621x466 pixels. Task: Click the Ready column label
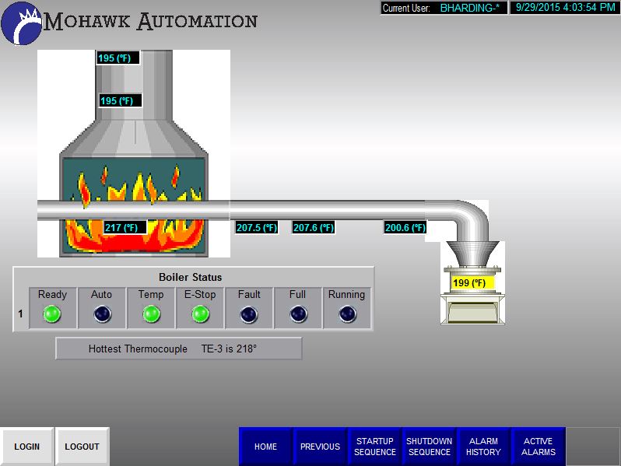click(x=52, y=295)
